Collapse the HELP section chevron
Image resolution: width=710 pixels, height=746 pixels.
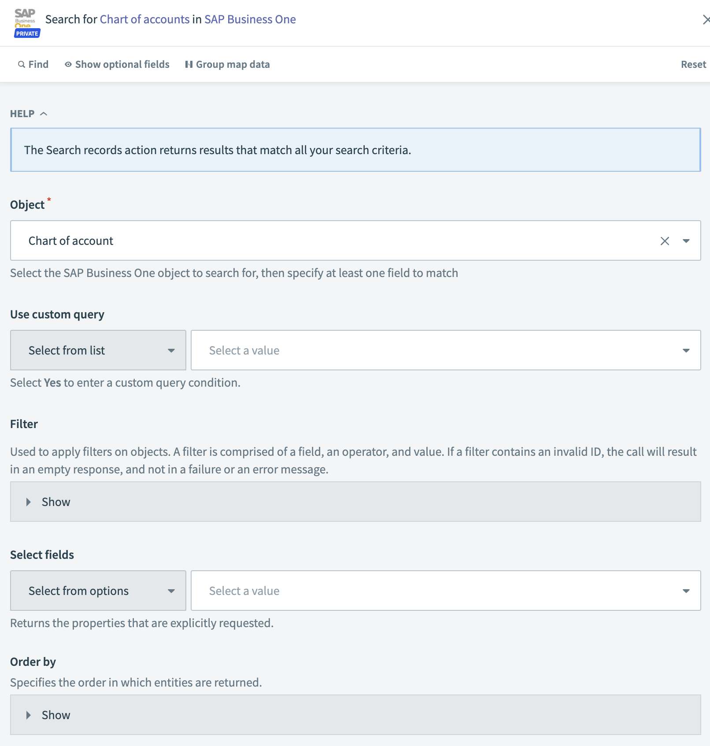pos(44,113)
